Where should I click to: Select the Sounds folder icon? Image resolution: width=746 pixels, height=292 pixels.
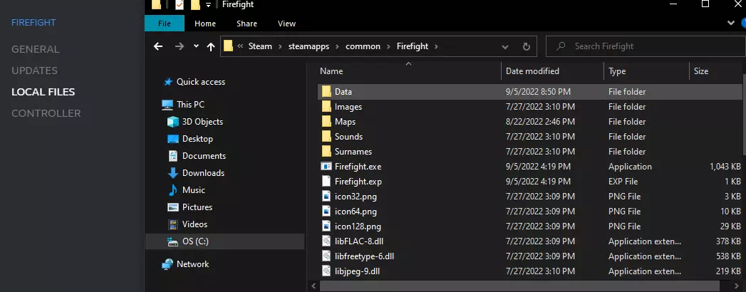click(x=326, y=137)
